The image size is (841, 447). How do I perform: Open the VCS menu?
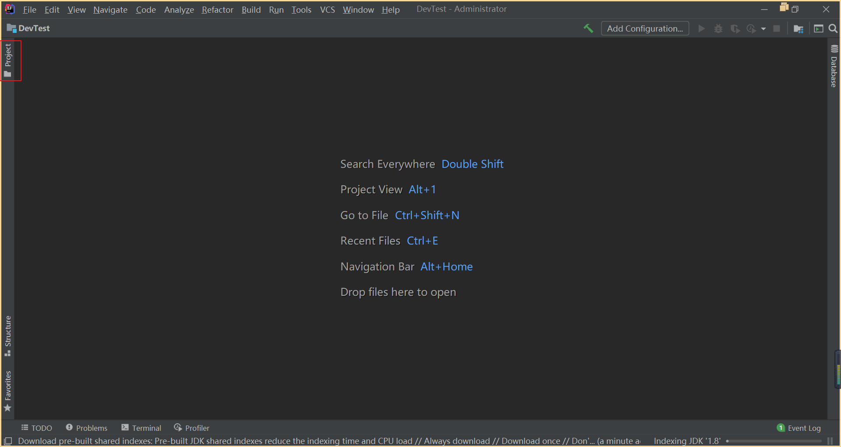click(328, 10)
